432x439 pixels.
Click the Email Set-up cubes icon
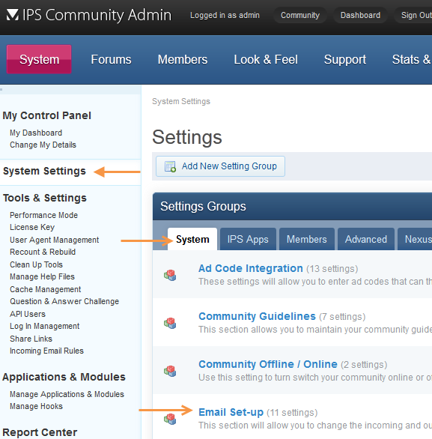170,419
